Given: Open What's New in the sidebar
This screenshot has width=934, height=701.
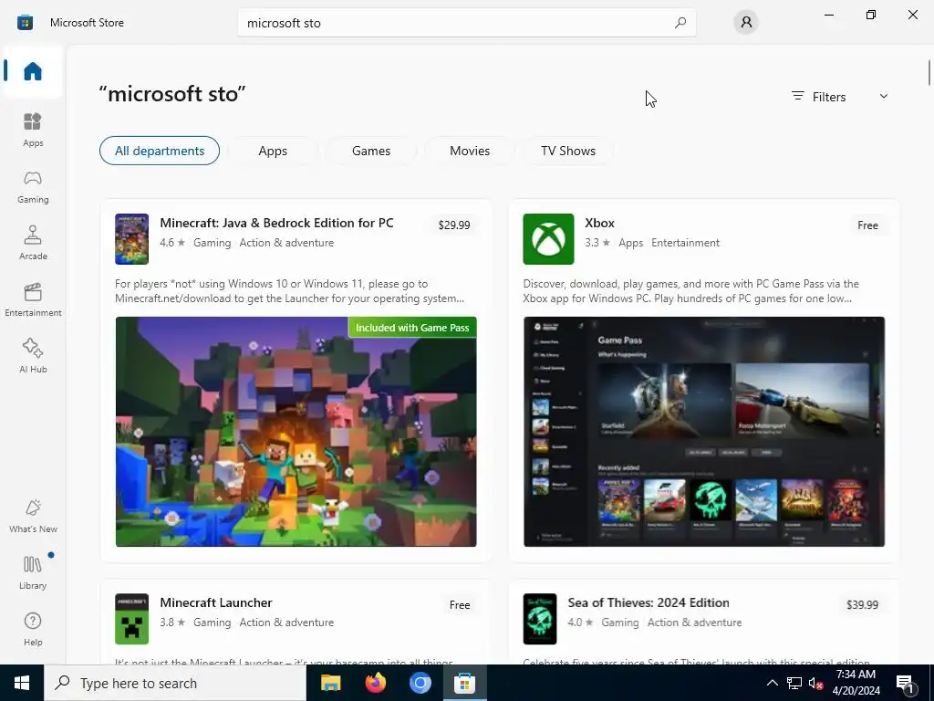Looking at the screenshot, I should click(33, 517).
